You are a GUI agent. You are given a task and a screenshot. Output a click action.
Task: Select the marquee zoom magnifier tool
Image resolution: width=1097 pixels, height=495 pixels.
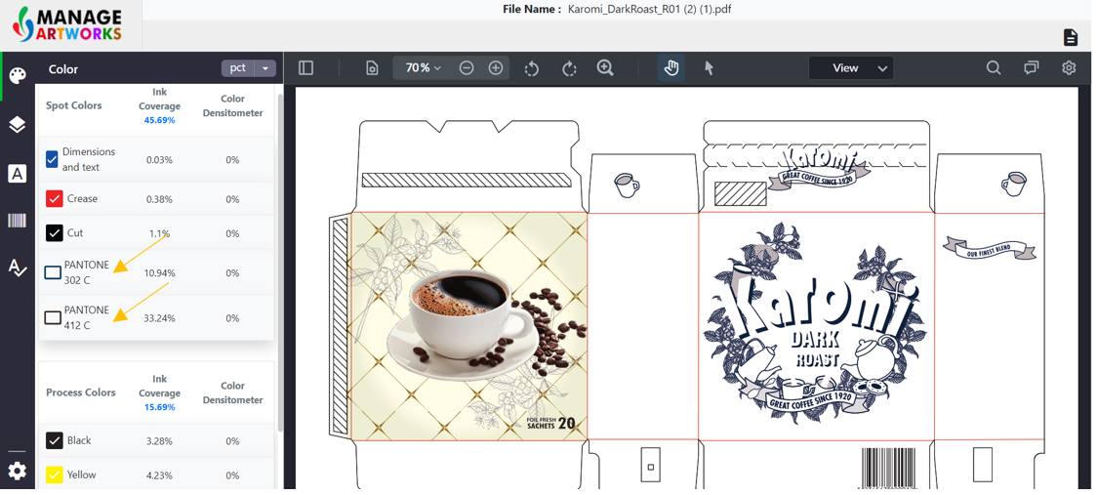click(605, 68)
